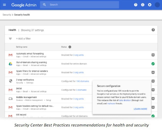Click green checkmark for Out-of-domain sharing warning
Viewport: 162px width, 130px height.
point(153,64)
